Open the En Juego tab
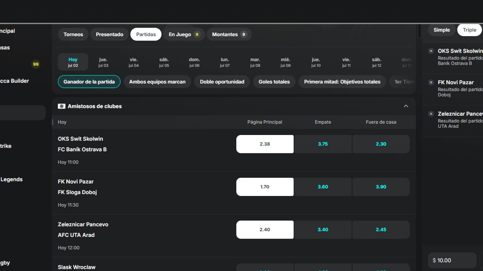 click(x=184, y=34)
